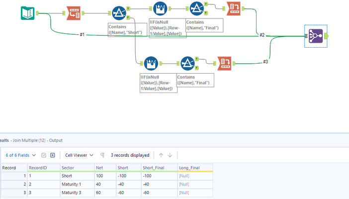
Task: Select Final Filter tool leading to connection #2
Action: 197,8
